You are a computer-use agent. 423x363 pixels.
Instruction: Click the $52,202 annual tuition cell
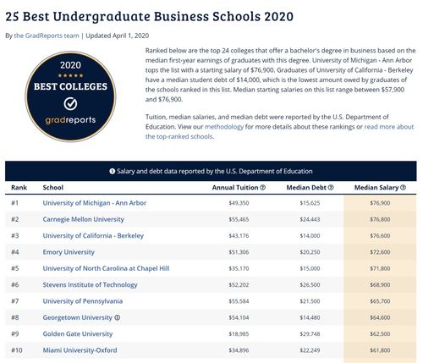[239, 285]
